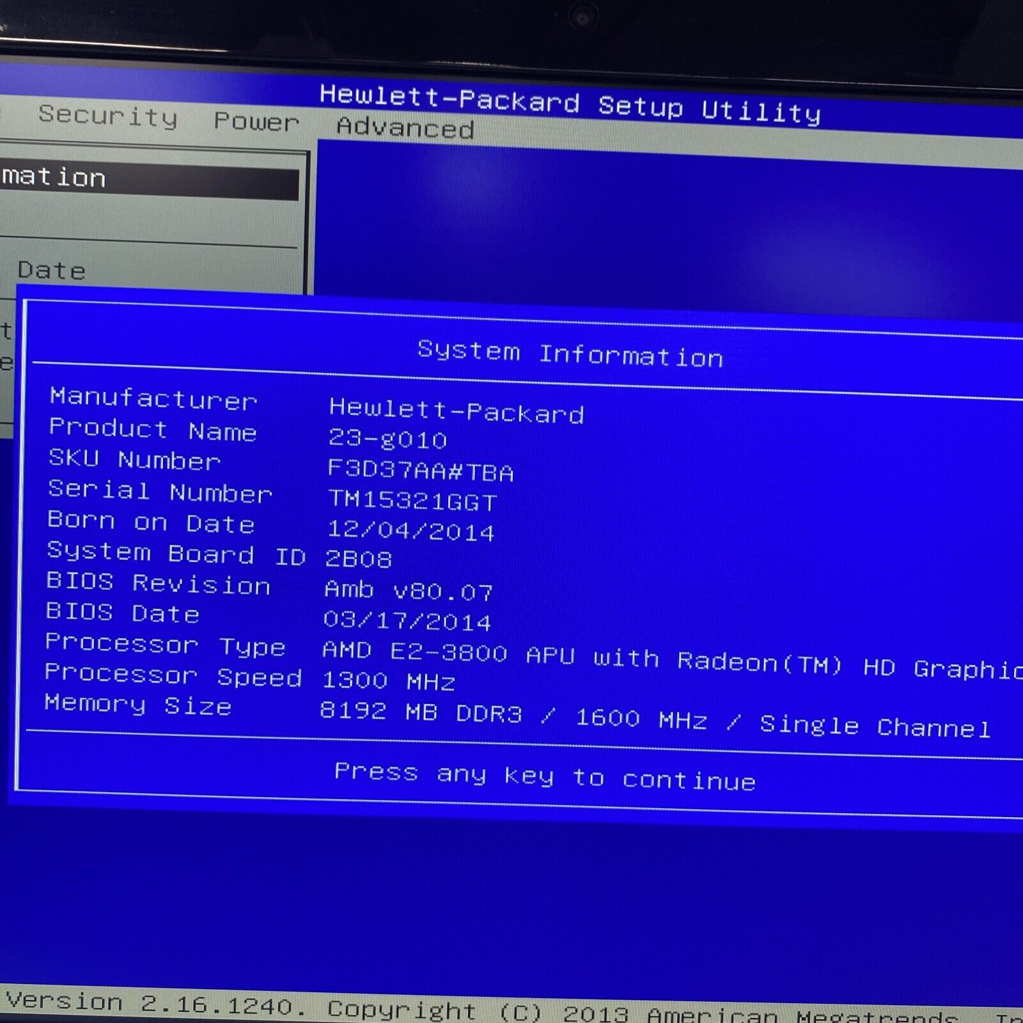The image size is (1023, 1023).
Task: Click the Processor Type value 'AMD E2-3800 APU'
Action: pos(448,652)
